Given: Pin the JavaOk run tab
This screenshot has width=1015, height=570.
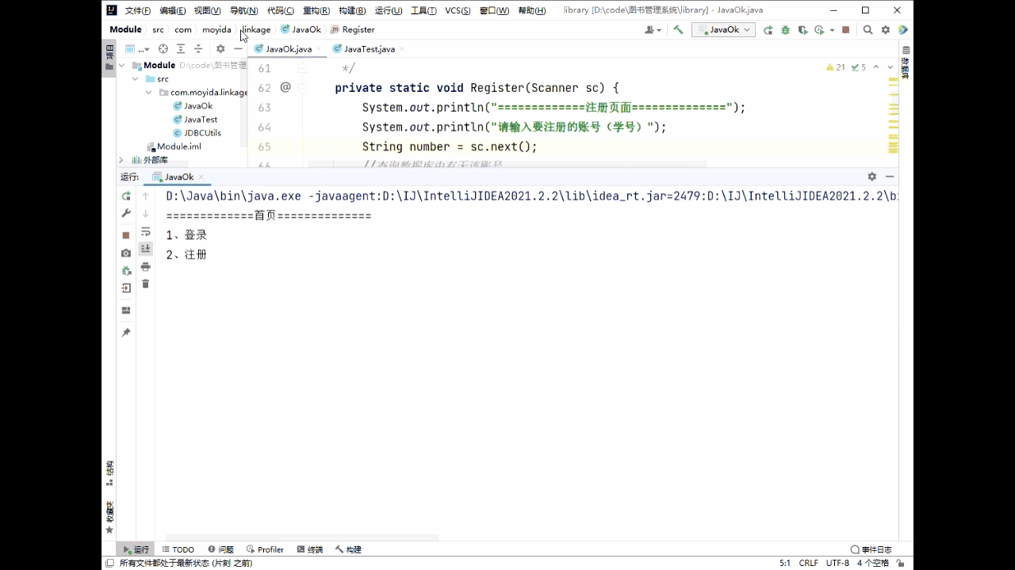Looking at the screenshot, I should pyautogui.click(x=126, y=333).
